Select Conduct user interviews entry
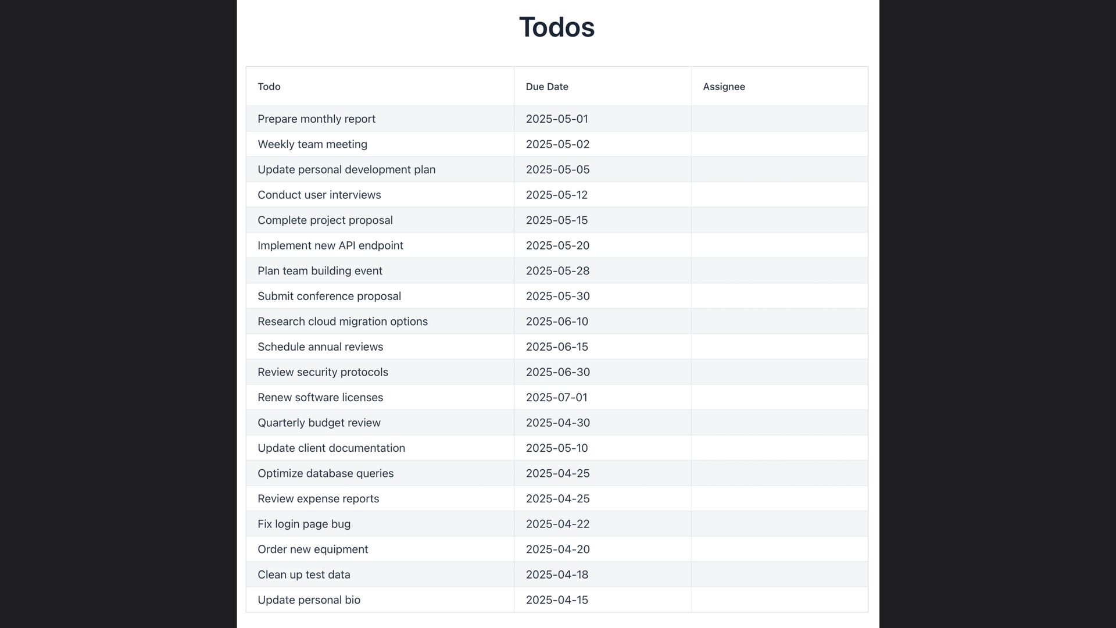Screen dimensions: 1116x628 (319, 195)
